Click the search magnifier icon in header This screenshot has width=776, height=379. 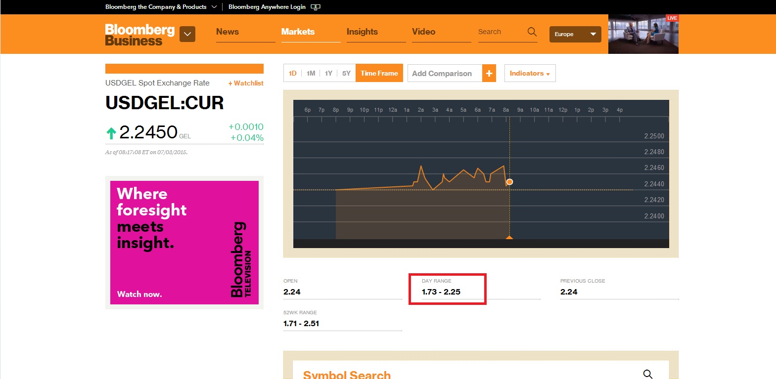(532, 32)
